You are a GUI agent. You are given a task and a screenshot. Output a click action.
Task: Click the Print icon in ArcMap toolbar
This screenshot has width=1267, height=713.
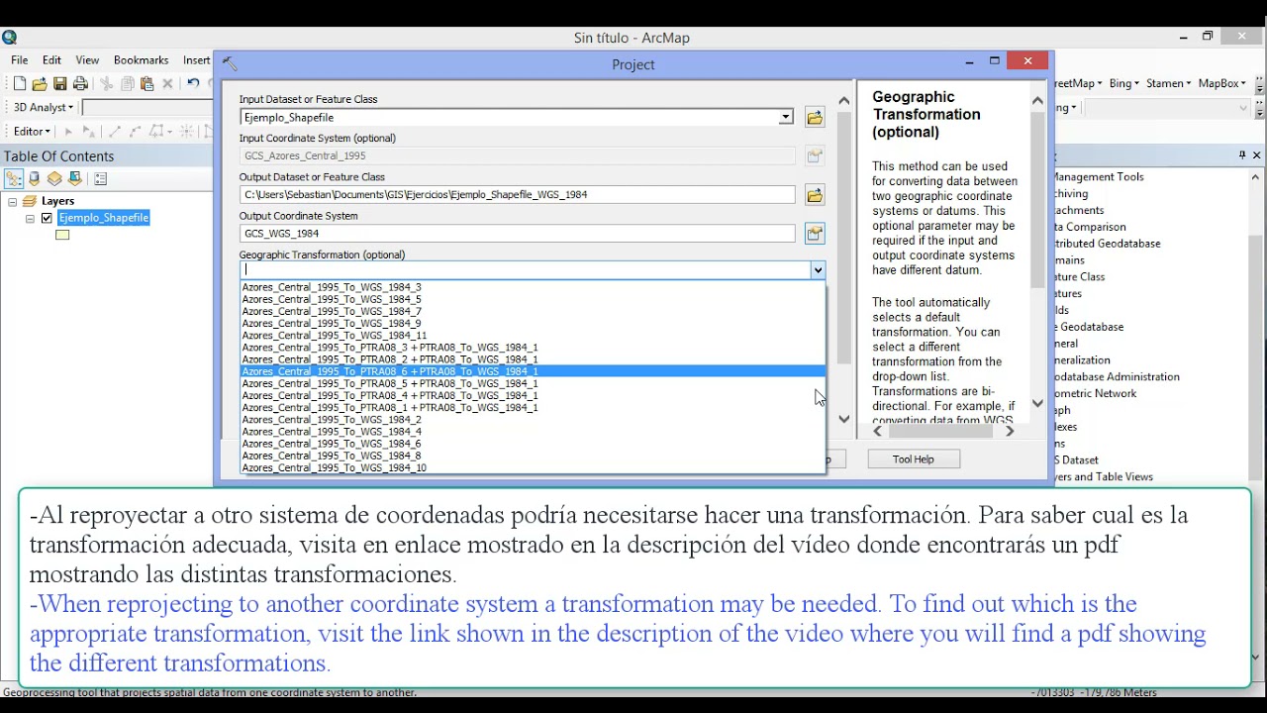pos(80,84)
